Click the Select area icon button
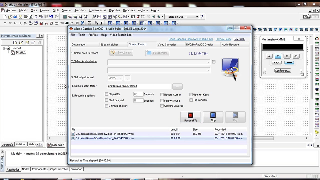320x180 pixels. tap(121, 53)
